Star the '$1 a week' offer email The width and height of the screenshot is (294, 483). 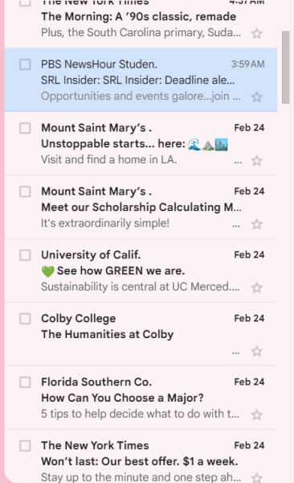257,477
